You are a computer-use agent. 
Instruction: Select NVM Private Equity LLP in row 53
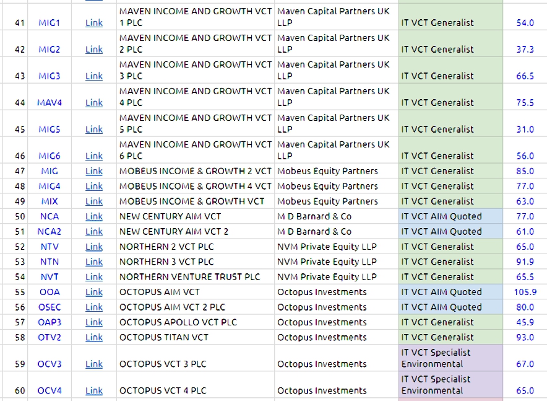[337, 262]
